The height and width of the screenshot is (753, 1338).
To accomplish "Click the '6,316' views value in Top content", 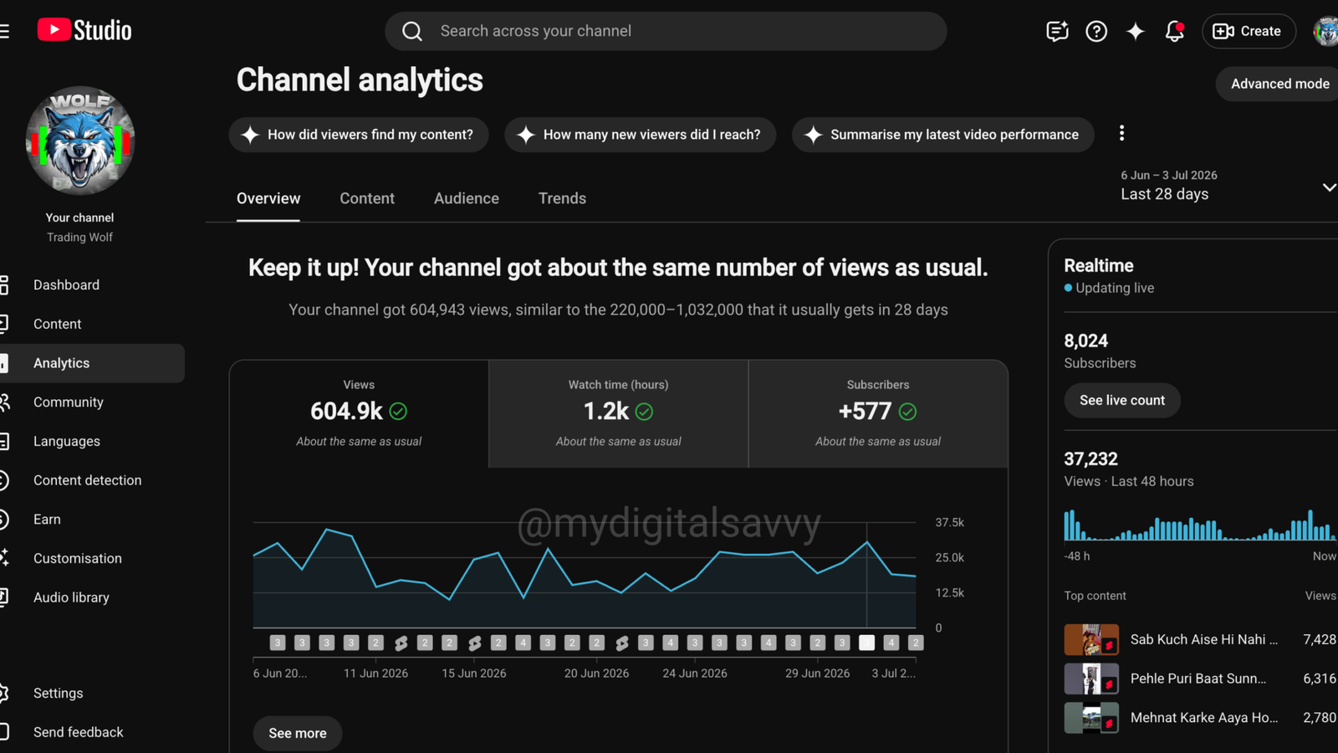I will tap(1320, 679).
